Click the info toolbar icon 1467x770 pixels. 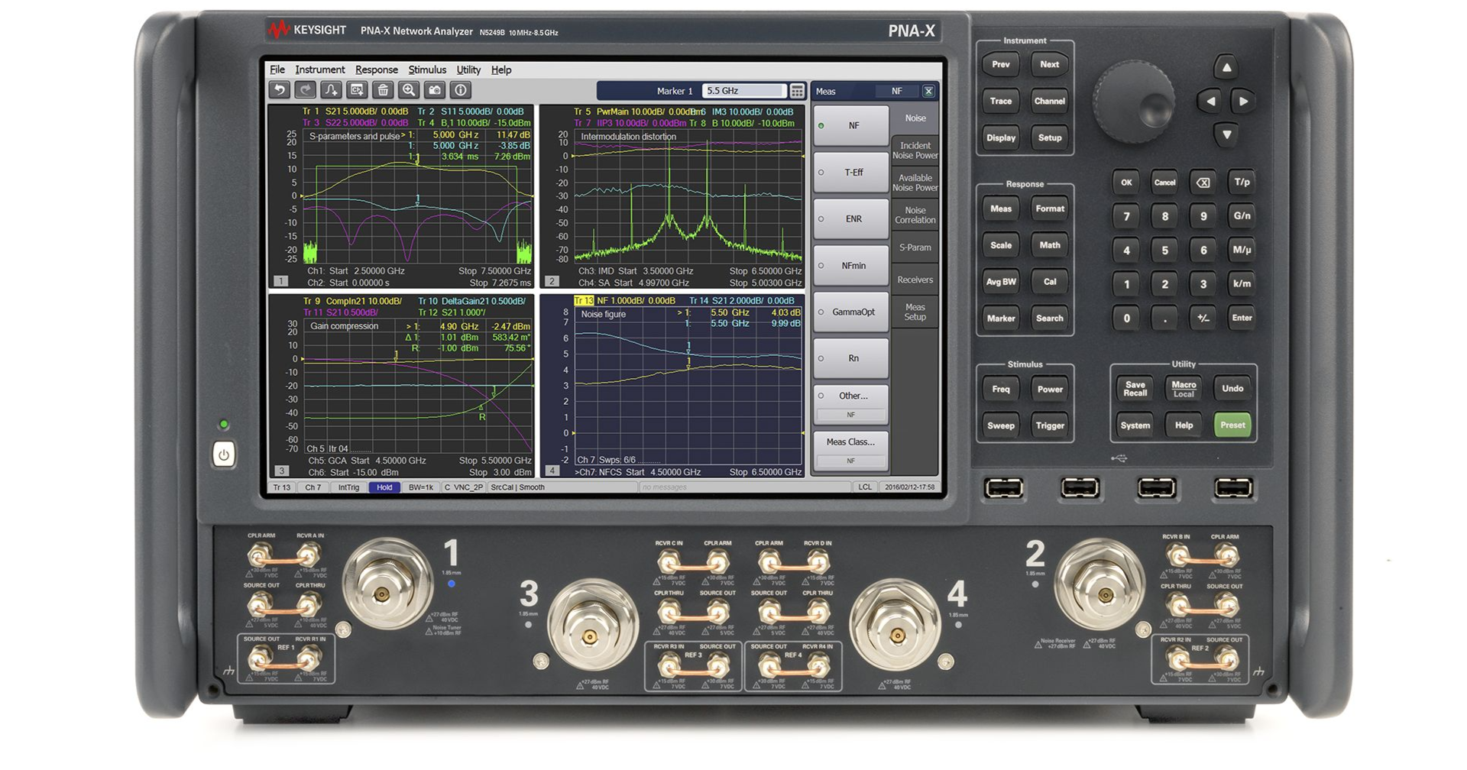[461, 90]
